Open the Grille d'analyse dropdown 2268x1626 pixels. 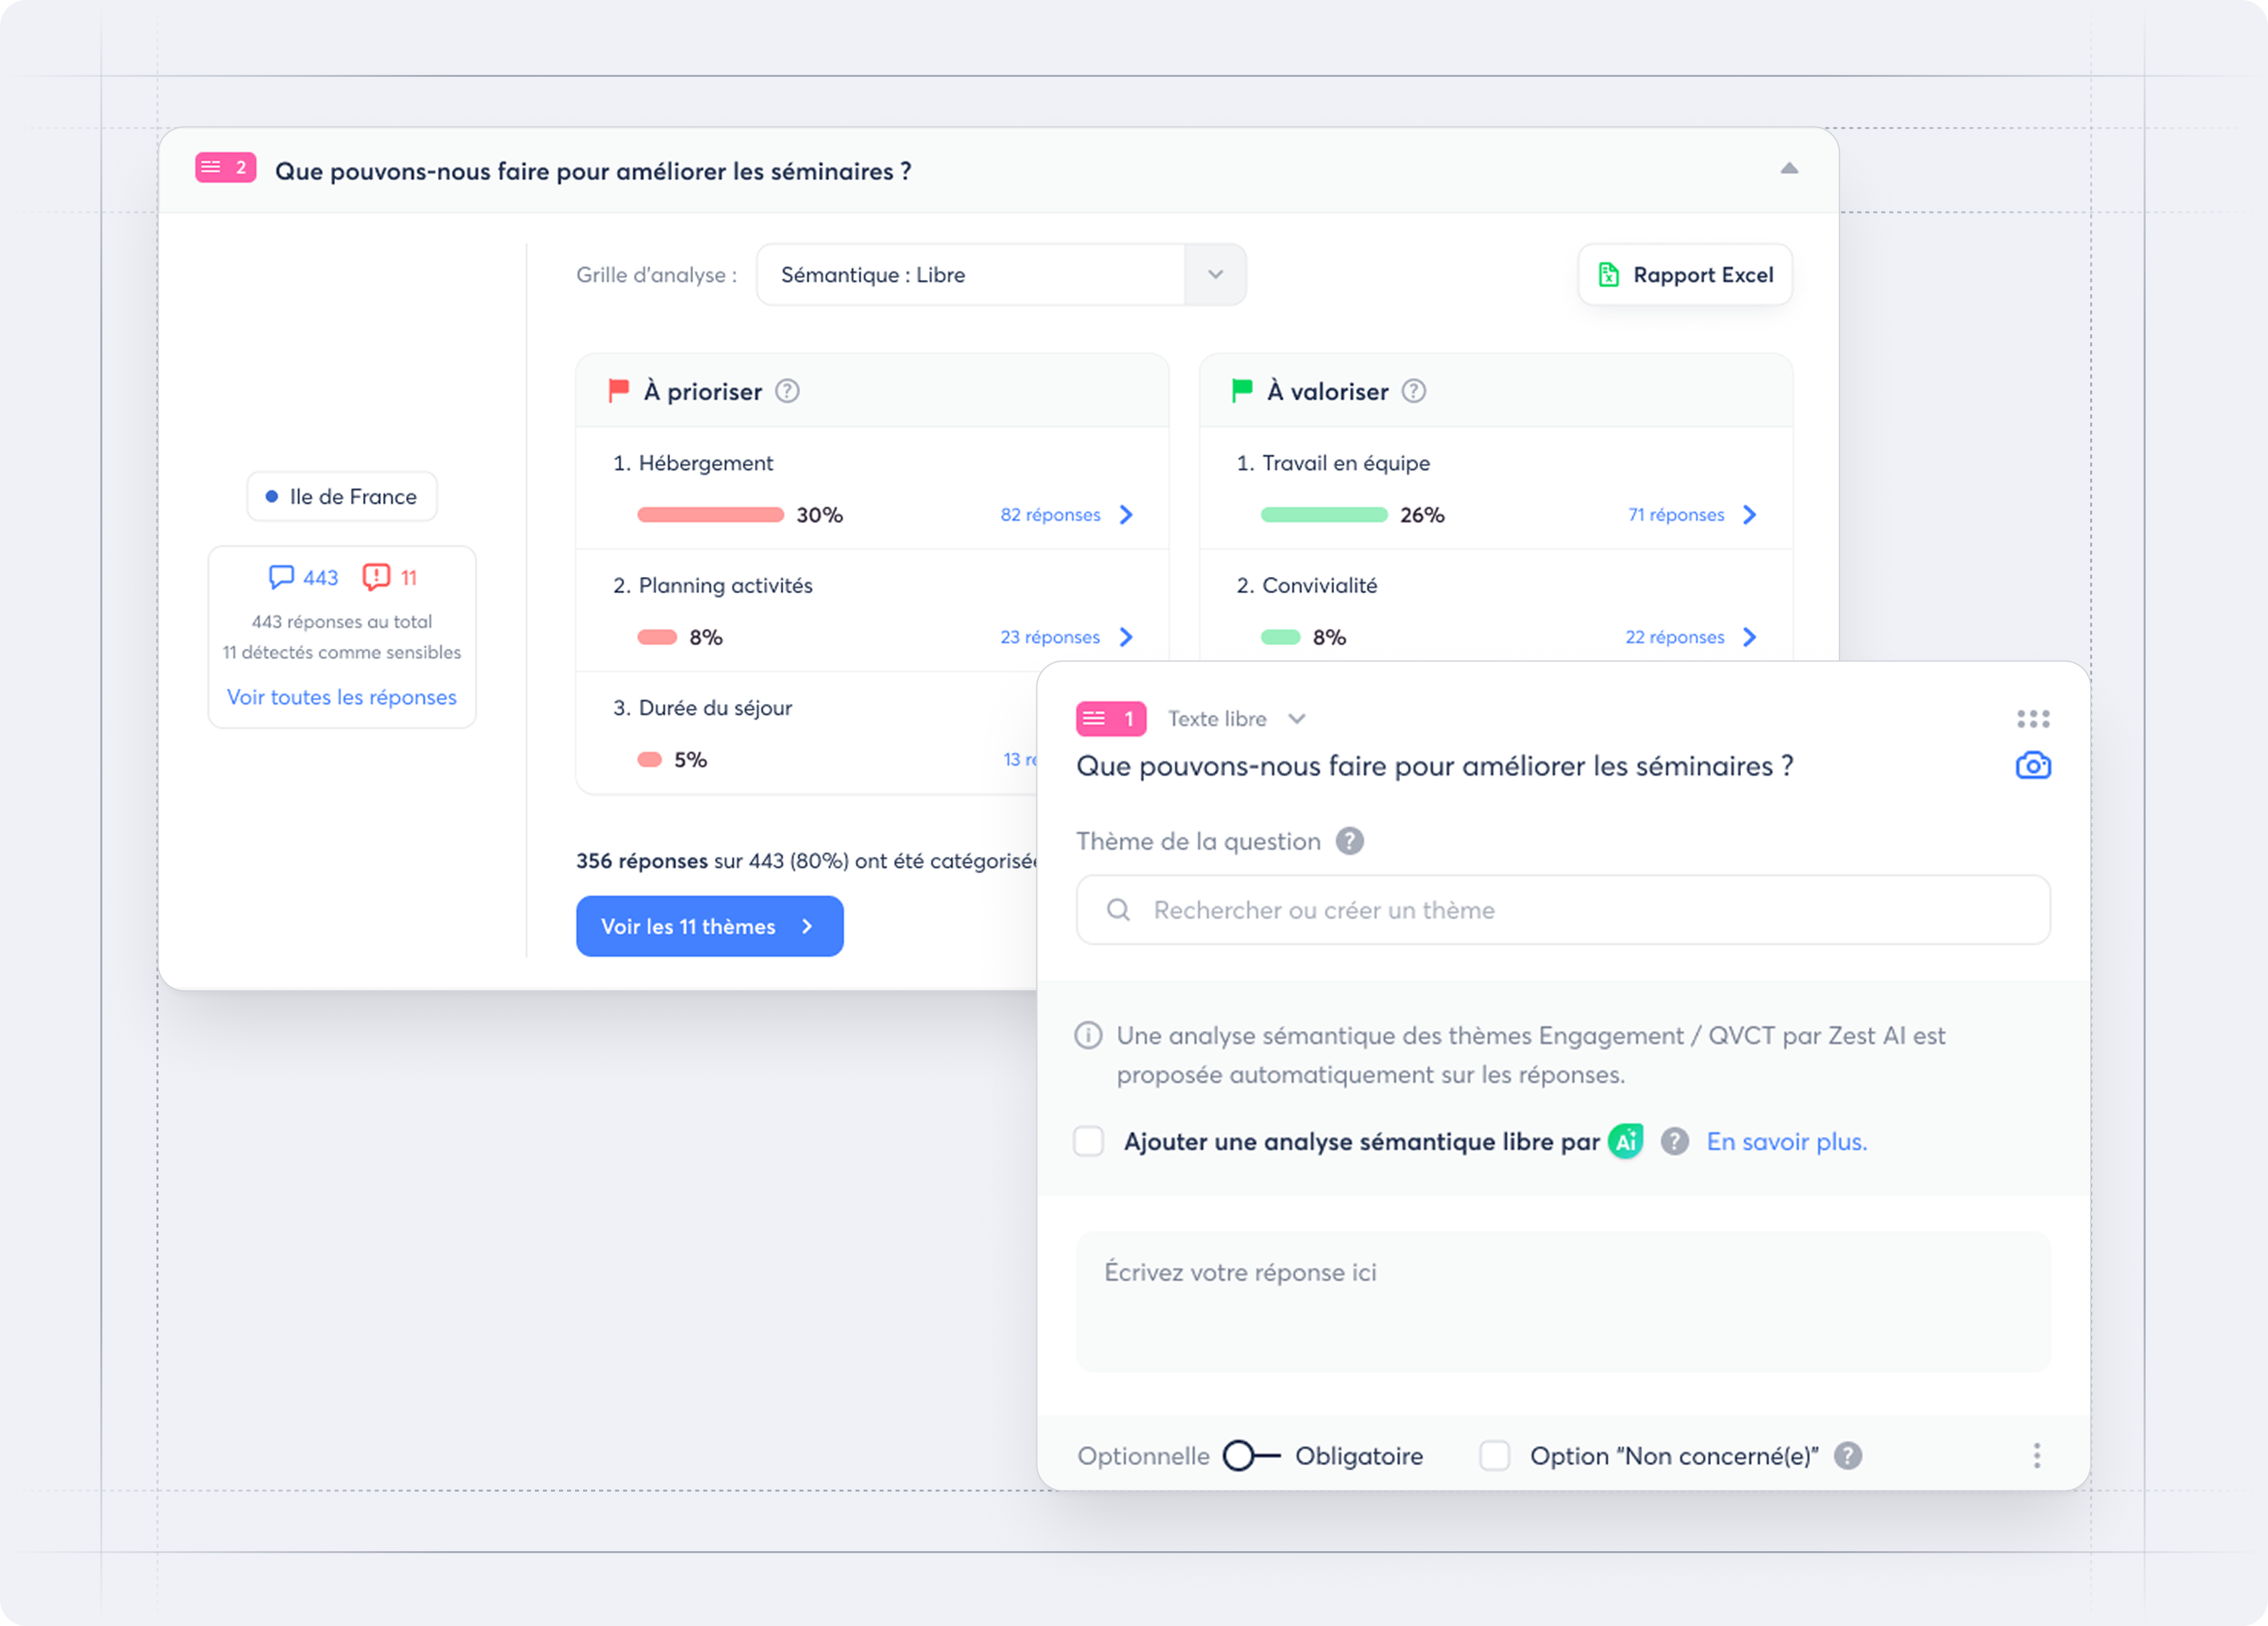point(1214,275)
